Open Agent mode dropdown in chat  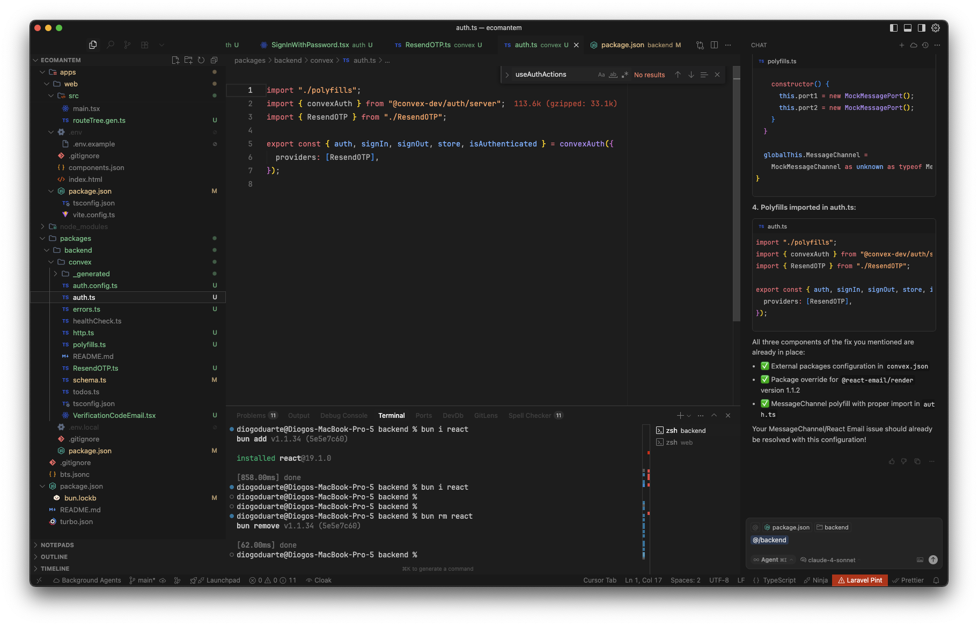(773, 559)
